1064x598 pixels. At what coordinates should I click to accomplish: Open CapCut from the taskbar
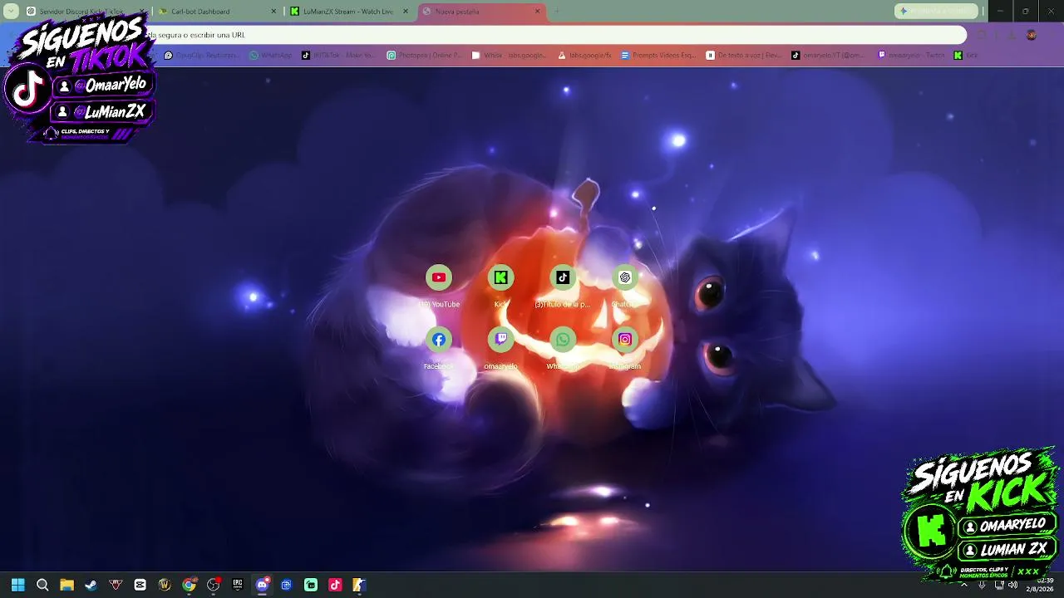140,585
